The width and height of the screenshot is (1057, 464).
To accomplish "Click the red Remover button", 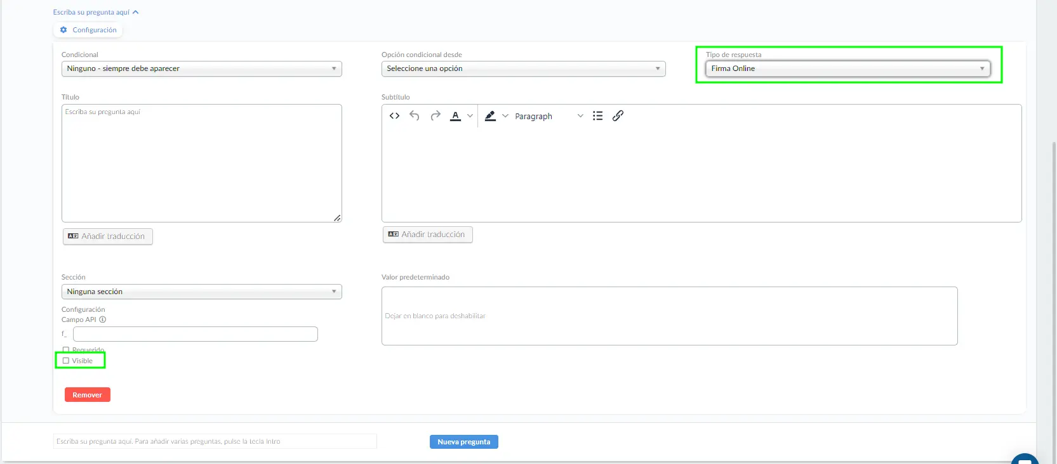I will 88,395.
